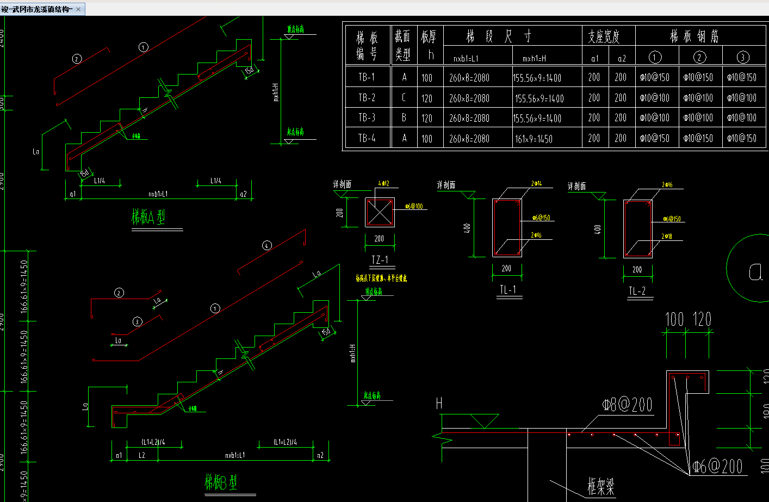
Task: Click the 梯段尺寸 table header
Action: point(499,36)
